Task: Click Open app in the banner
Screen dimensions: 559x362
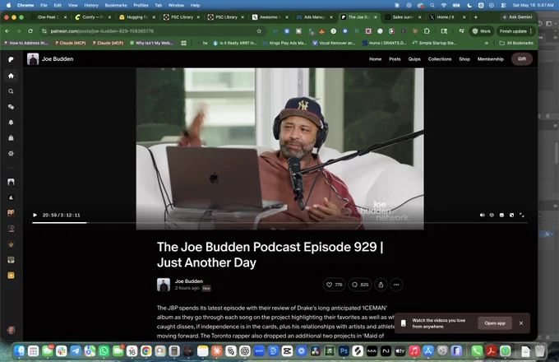Action: [495, 323]
